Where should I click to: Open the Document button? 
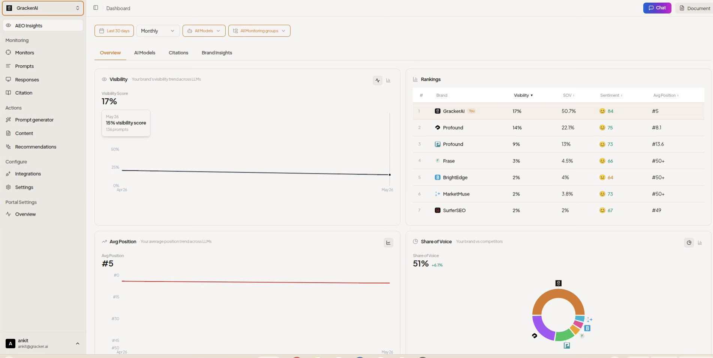coord(695,8)
